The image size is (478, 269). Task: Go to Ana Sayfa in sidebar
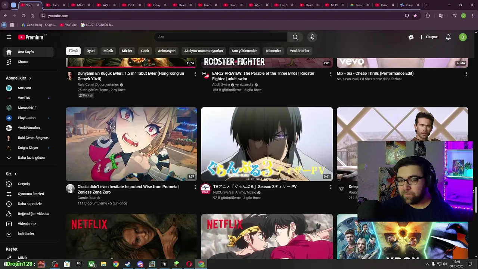point(28,52)
